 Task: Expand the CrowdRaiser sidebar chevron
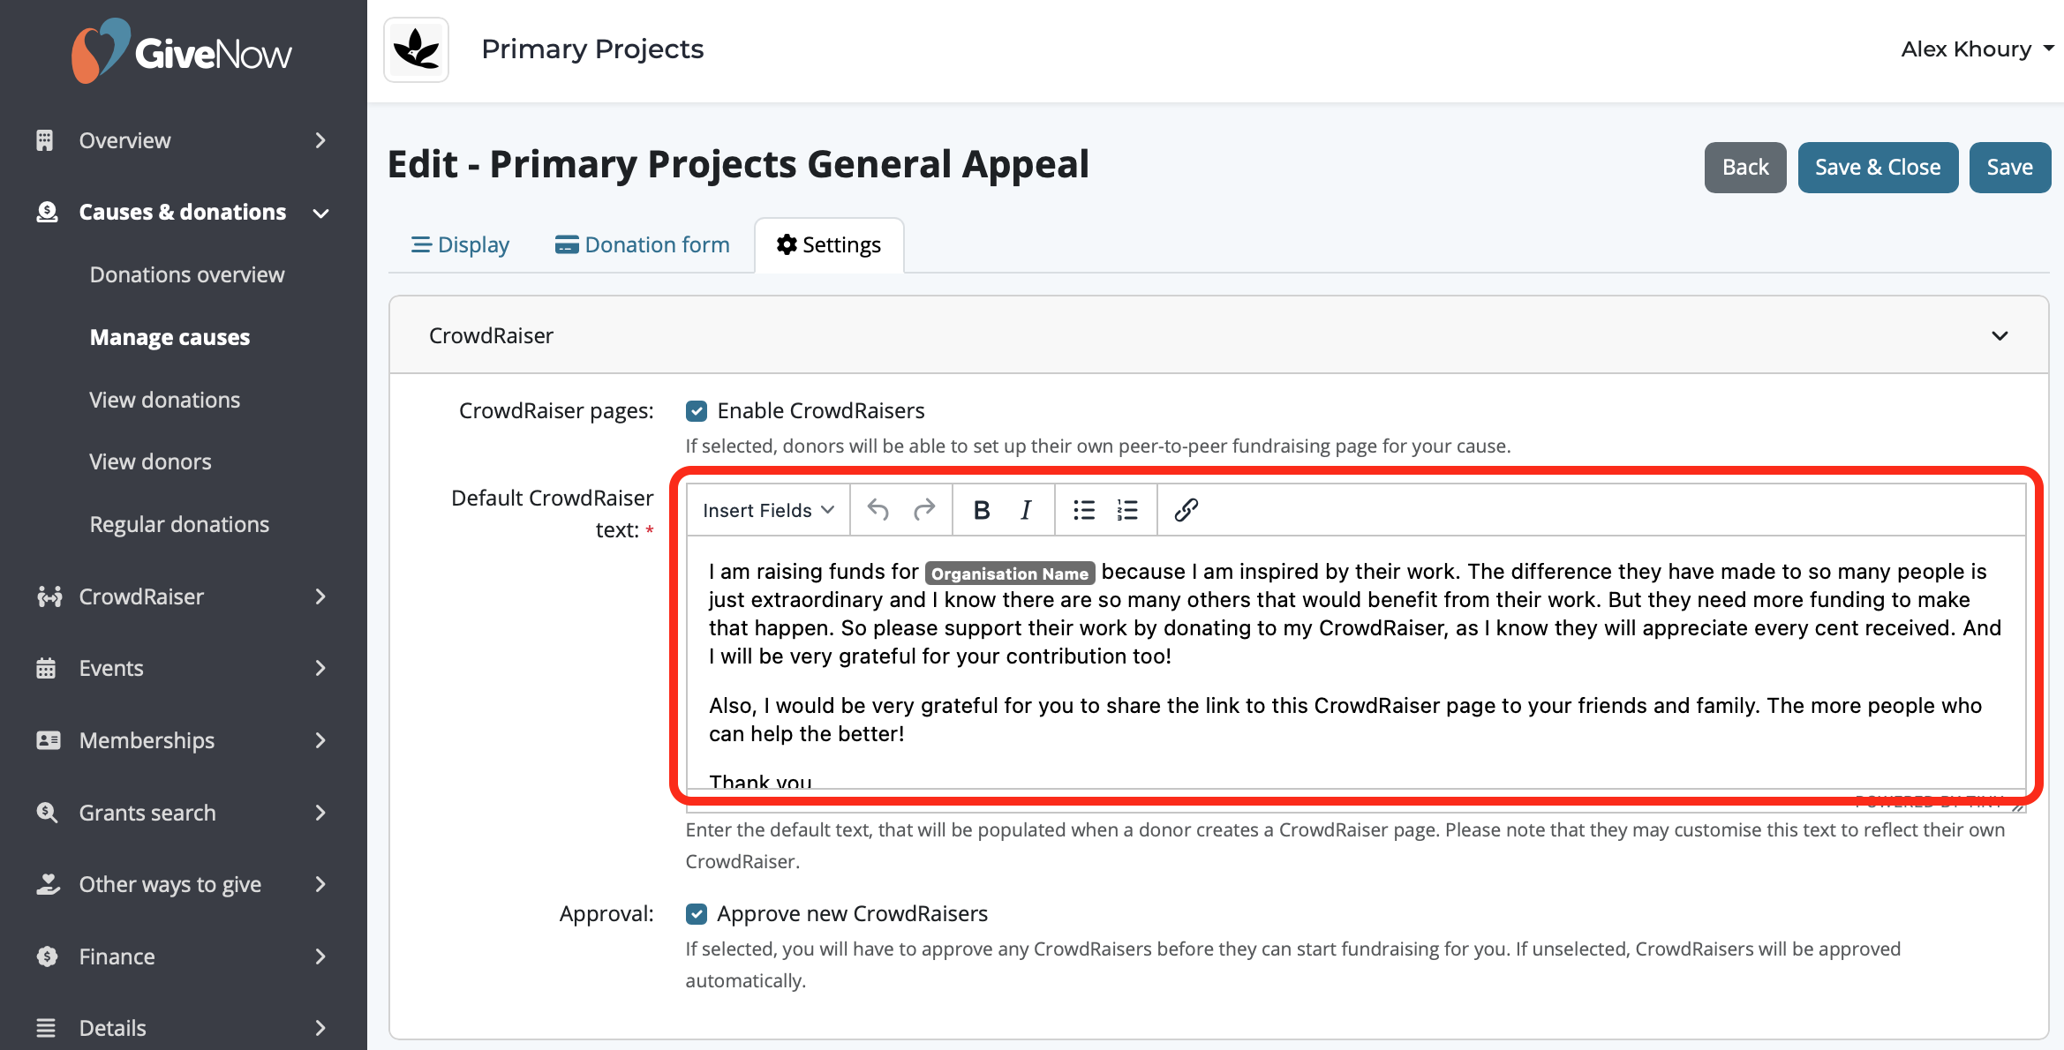coord(320,596)
